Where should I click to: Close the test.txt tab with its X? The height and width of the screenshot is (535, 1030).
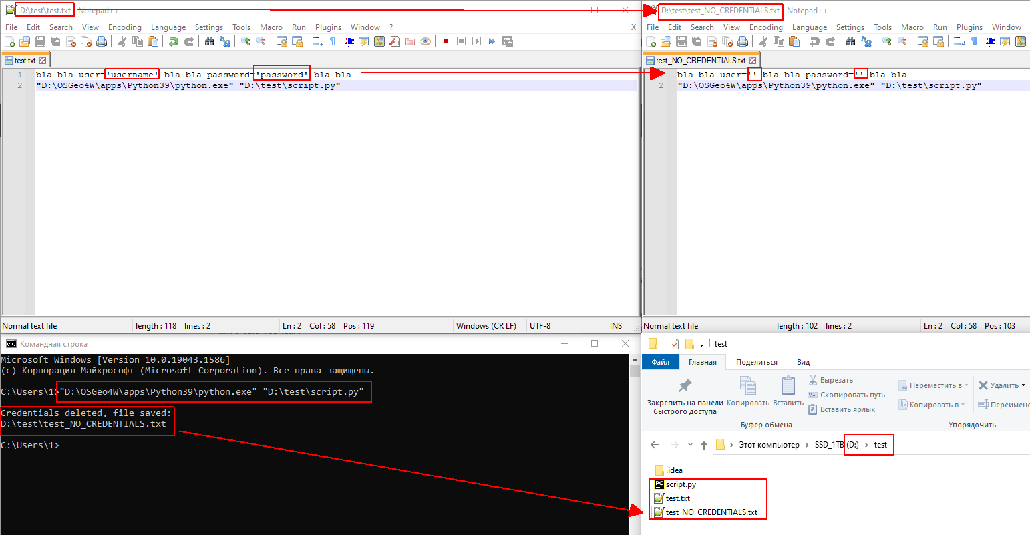[43, 61]
